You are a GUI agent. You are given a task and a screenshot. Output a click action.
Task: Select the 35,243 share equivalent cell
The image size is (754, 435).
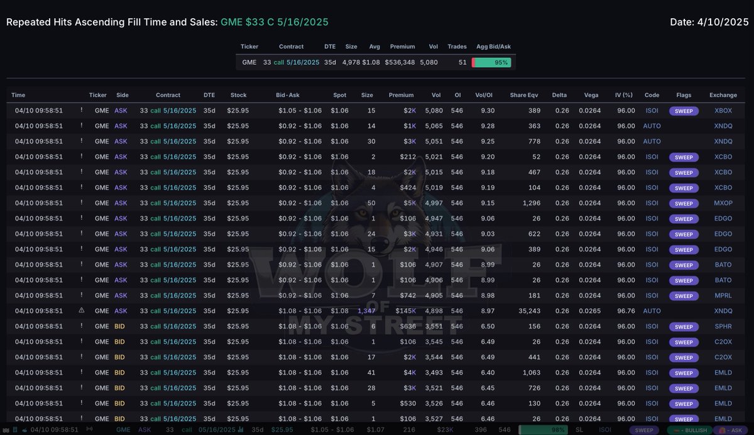[x=528, y=311]
